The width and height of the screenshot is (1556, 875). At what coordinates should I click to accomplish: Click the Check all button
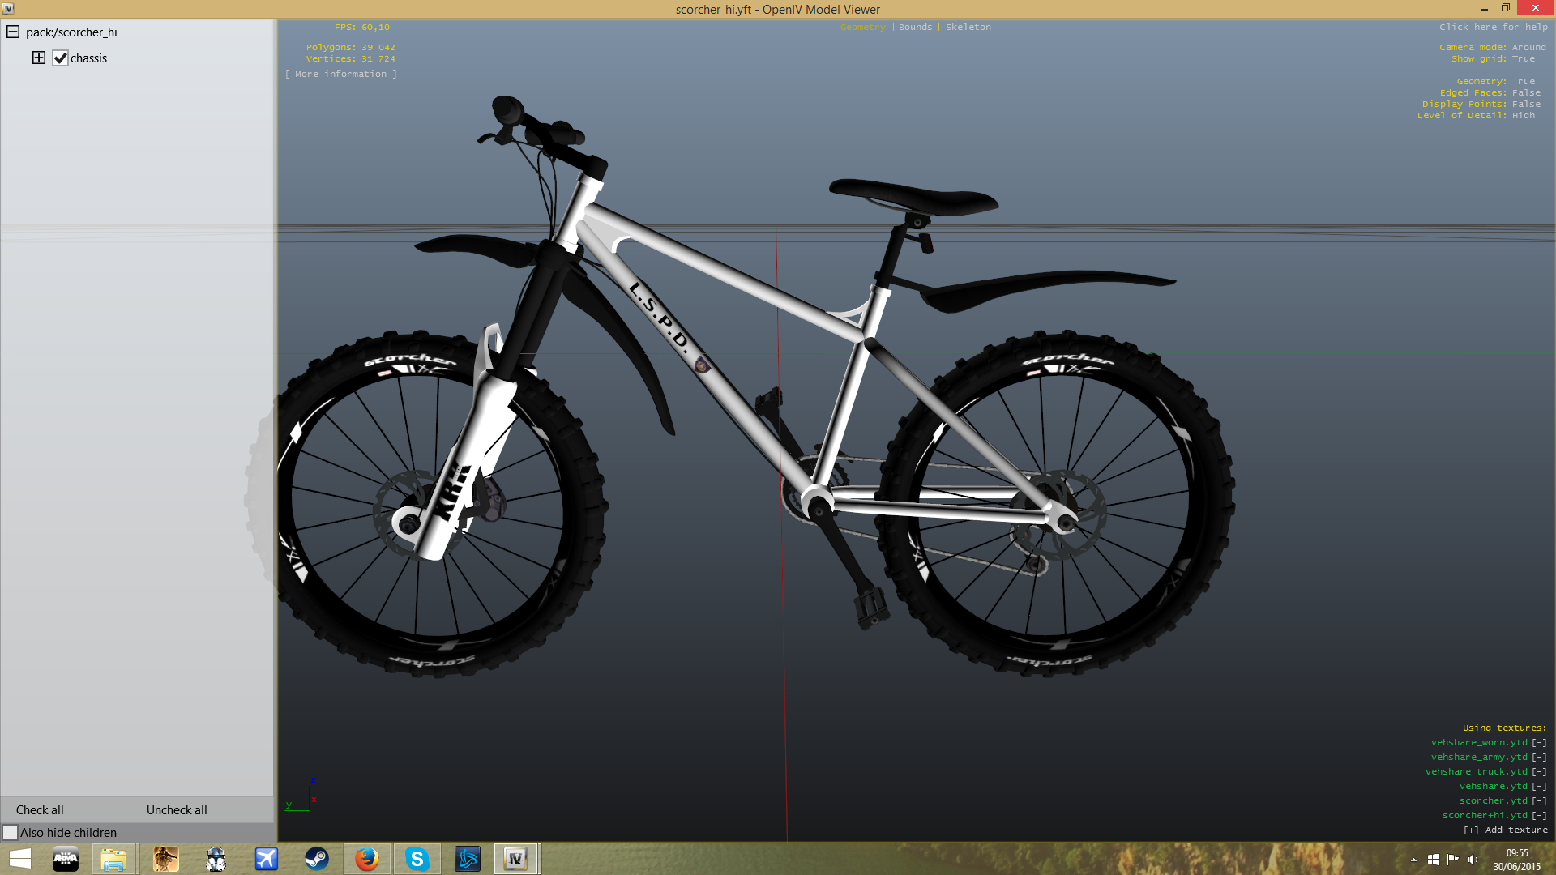(x=40, y=809)
